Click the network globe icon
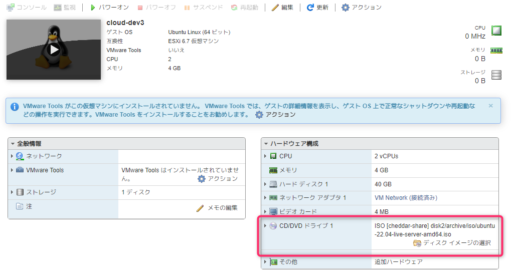The image size is (511, 274). tap(20, 156)
